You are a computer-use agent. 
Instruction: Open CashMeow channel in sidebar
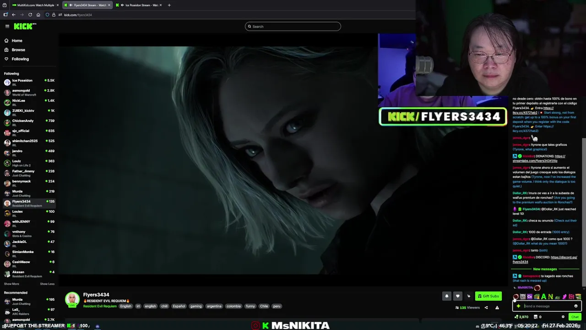(x=28, y=264)
